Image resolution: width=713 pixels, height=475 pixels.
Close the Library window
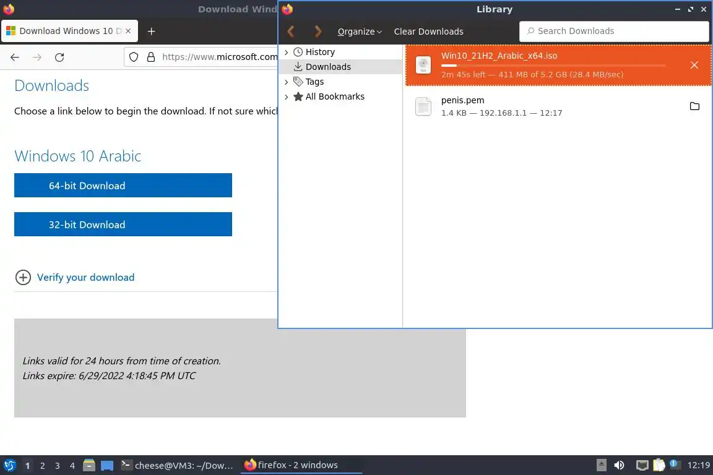704,9
